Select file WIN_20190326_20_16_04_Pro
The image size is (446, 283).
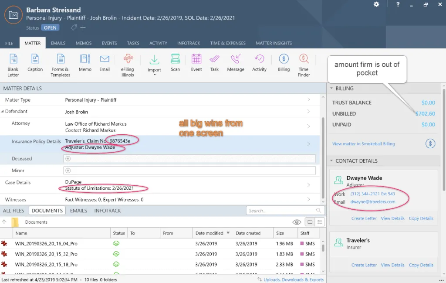tap(46, 244)
